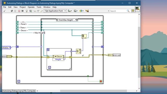
Task: Select the Decor property node
Action: pos(58,56)
